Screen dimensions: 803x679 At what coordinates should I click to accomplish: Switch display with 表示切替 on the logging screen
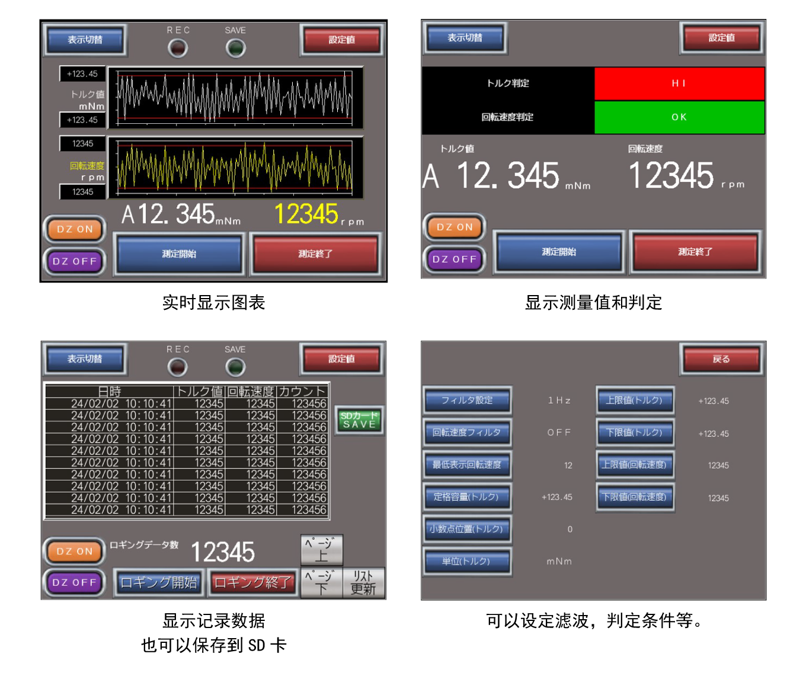pyautogui.click(x=85, y=359)
